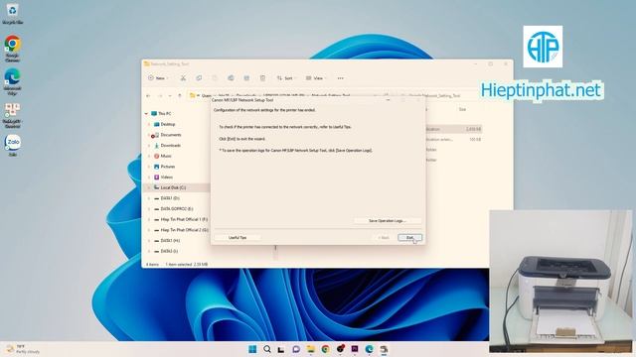Open the See more ellipsis menu in Explorer
Screen dimensions: 636x357
pyautogui.click(x=340, y=78)
